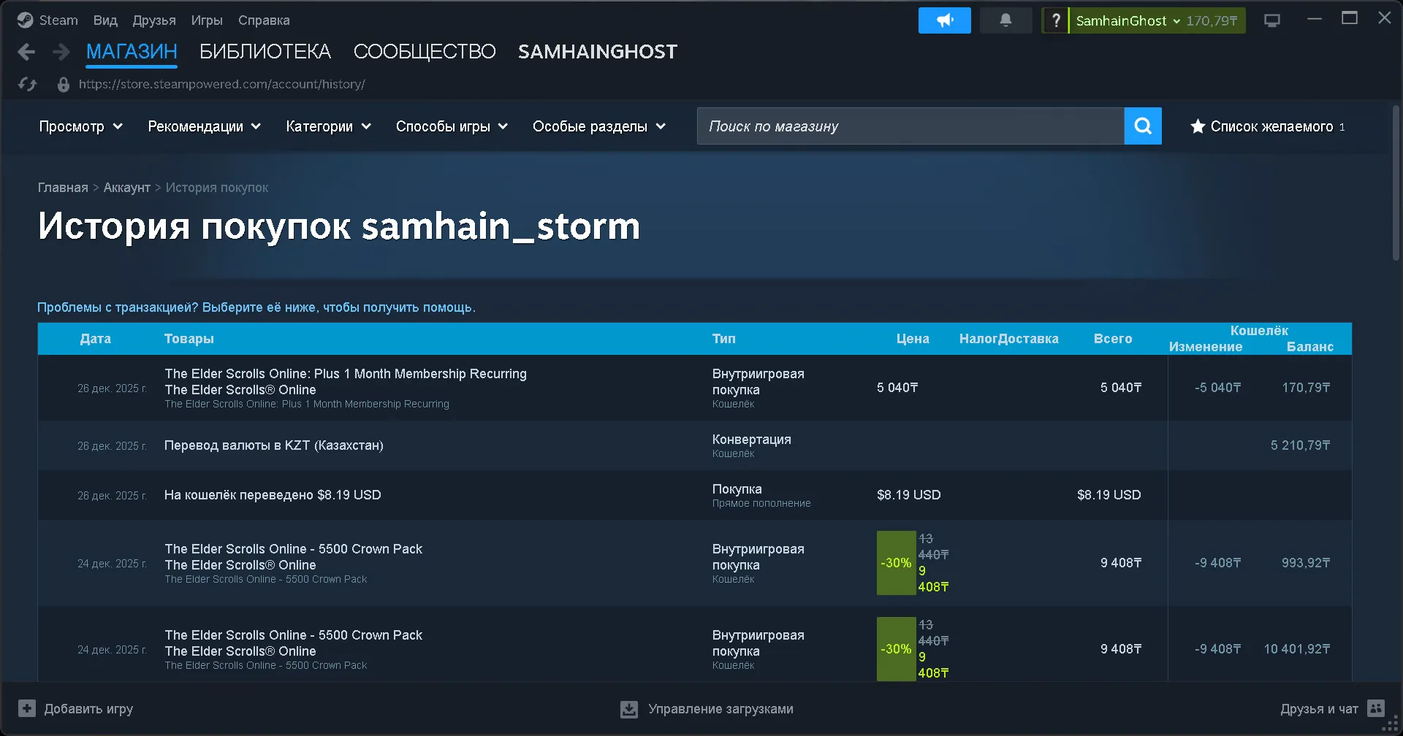Switch to БИБЛИОТЕКА tab
The width and height of the screenshot is (1403, 736).
tap(265, 52)
